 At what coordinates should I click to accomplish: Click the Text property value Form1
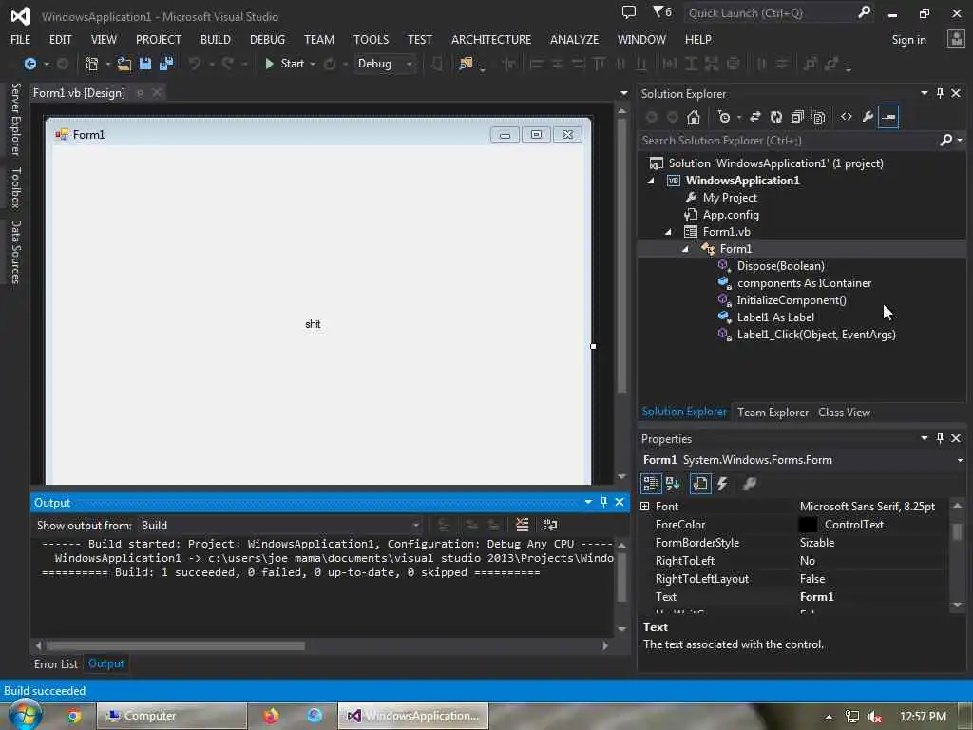pyautogui.click(x=816, y=597)
